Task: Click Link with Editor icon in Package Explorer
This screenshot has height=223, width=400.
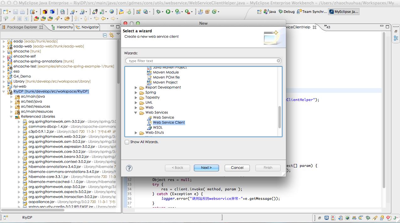Action: pos(112,35)
